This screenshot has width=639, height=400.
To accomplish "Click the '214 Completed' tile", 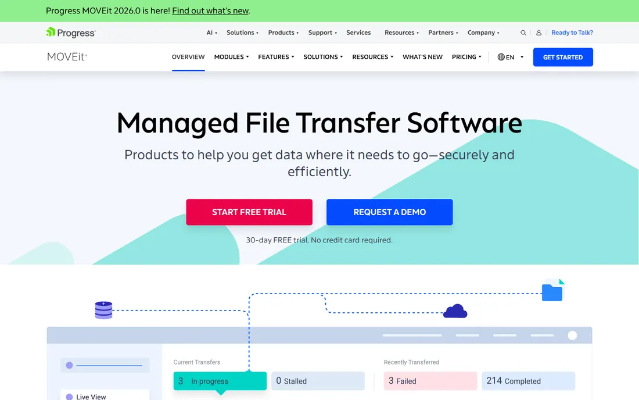I will click(528, 381).
